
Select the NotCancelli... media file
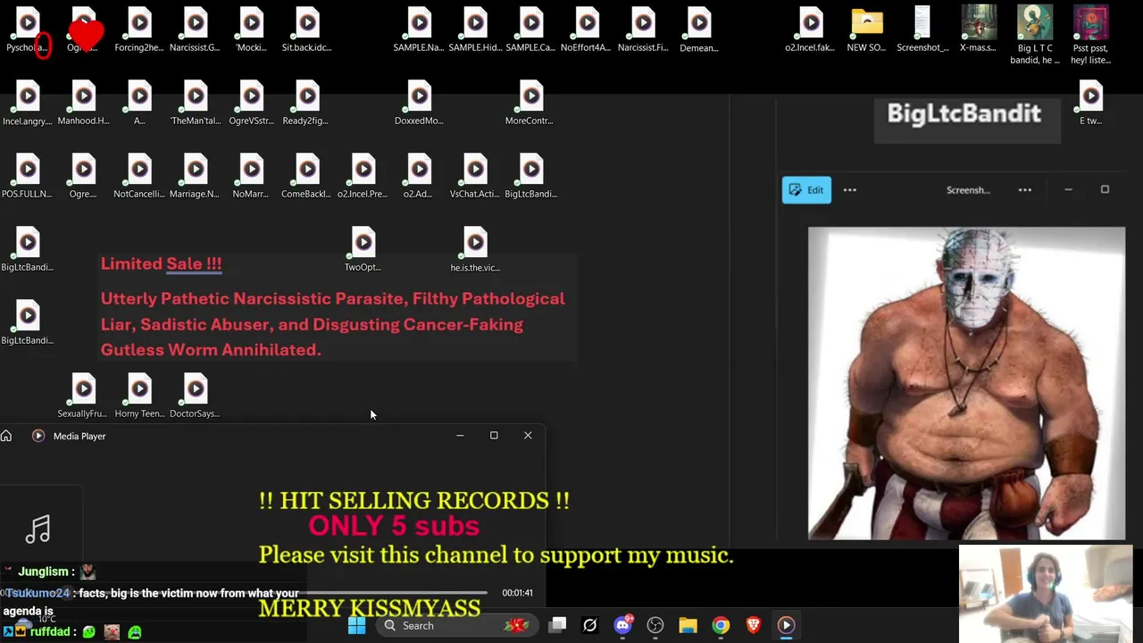(139, 177)
